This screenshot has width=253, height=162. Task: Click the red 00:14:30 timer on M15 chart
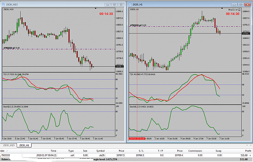[106, 14]
